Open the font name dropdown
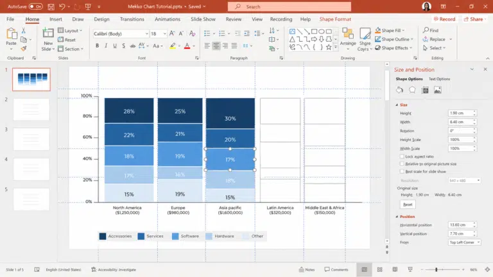Viewport: 493px width, 277px height. coord(146,33)
